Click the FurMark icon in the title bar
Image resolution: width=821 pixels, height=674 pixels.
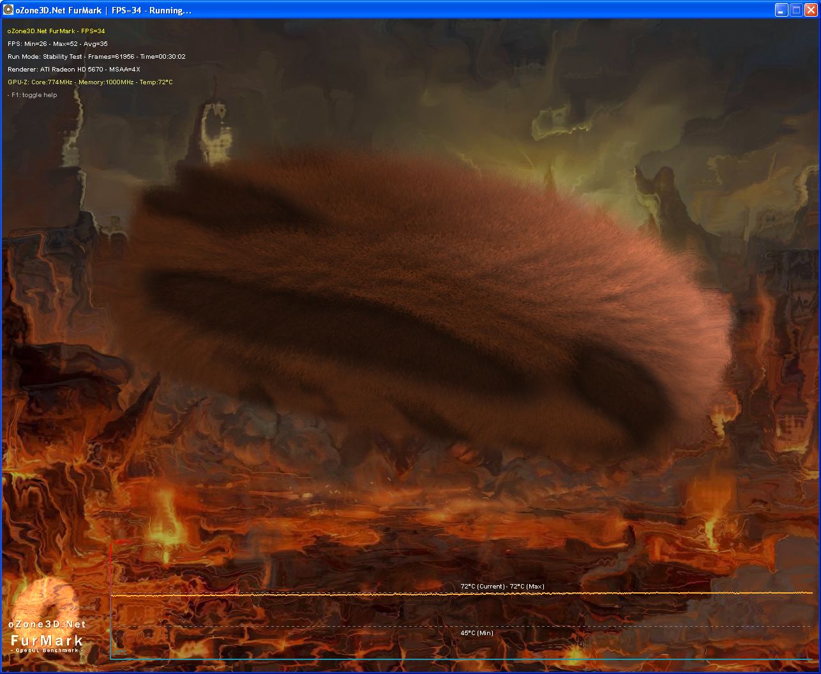[x=8, y=10]
